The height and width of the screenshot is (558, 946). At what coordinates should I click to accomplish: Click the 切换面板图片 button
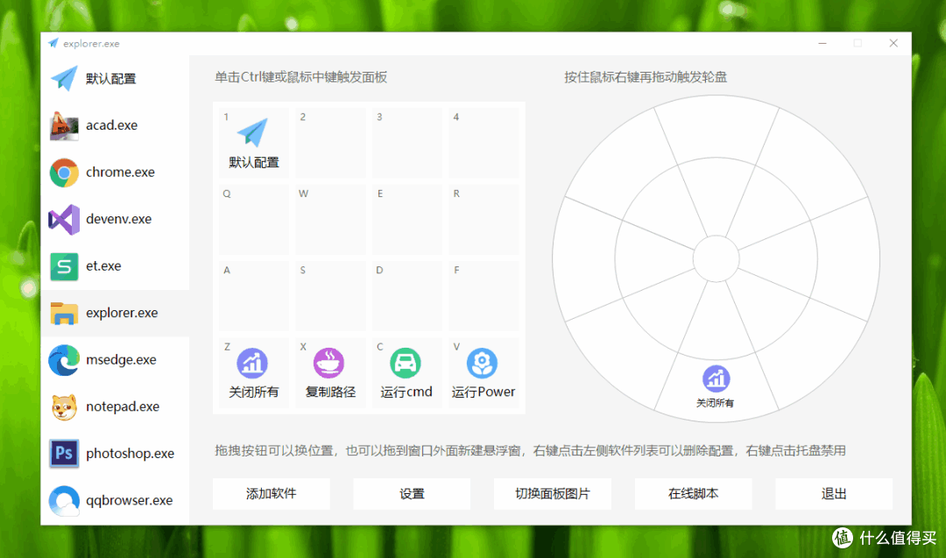click(x=552, y=493)
